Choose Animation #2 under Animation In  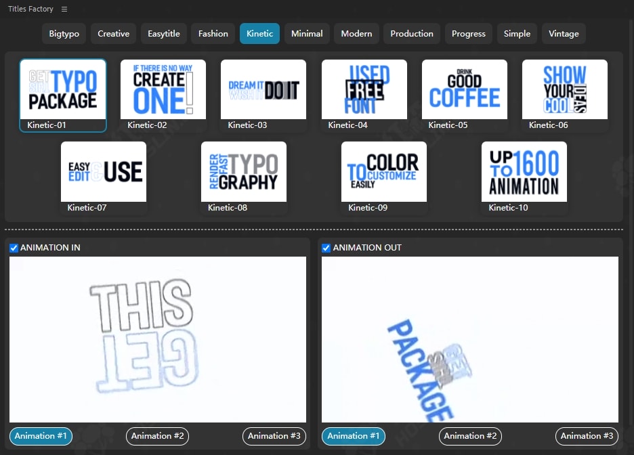(157, 436)
